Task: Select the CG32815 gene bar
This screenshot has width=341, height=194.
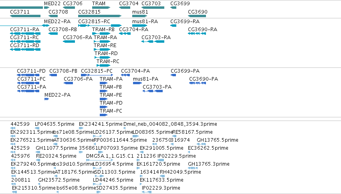Action: tap(100, 16)
